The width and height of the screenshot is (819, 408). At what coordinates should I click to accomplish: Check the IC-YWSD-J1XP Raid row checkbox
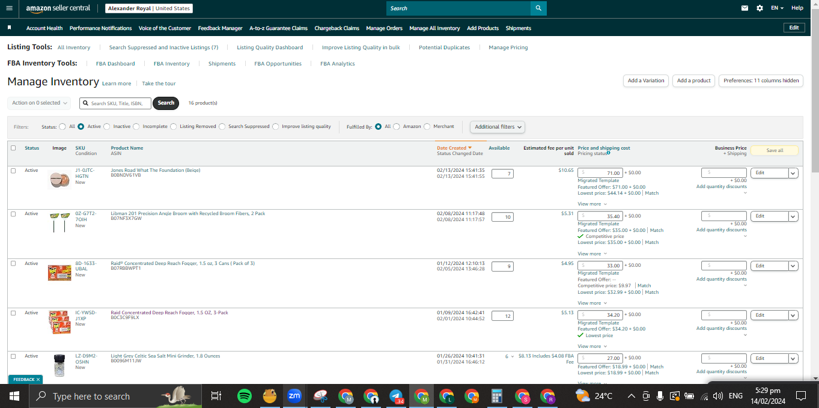tap(13, 313)
